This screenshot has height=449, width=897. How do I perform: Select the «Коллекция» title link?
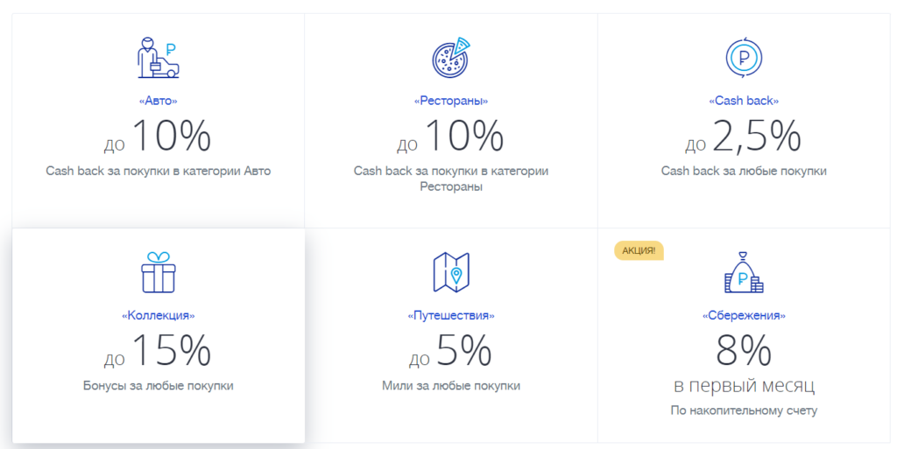point(159,315)
